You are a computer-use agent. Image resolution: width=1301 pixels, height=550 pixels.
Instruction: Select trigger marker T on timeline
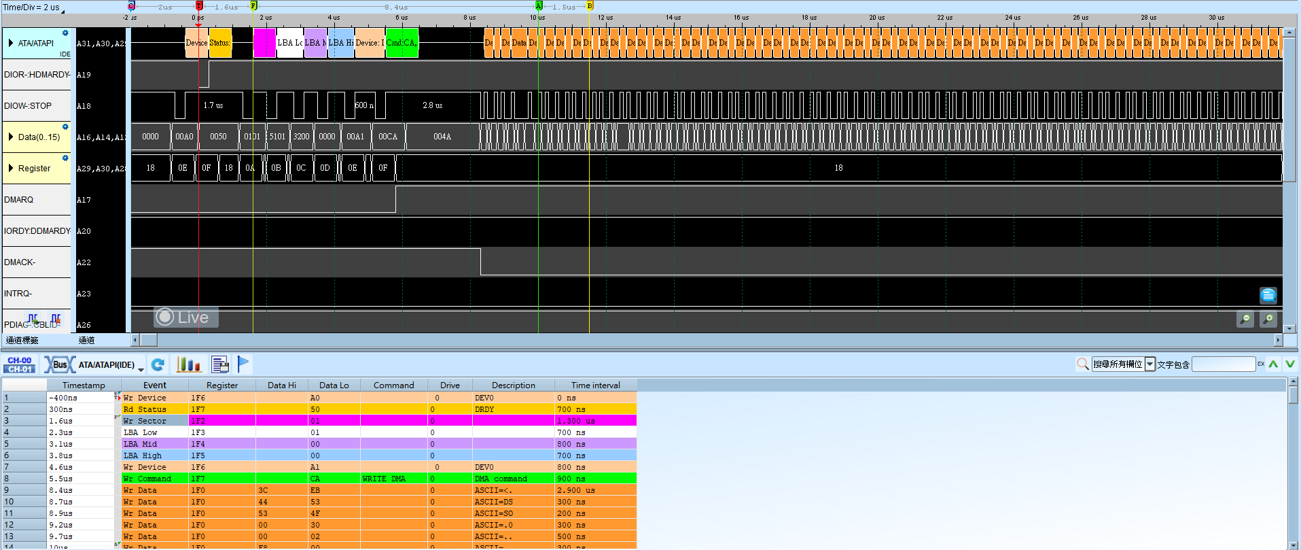click(x=198, y=5)
